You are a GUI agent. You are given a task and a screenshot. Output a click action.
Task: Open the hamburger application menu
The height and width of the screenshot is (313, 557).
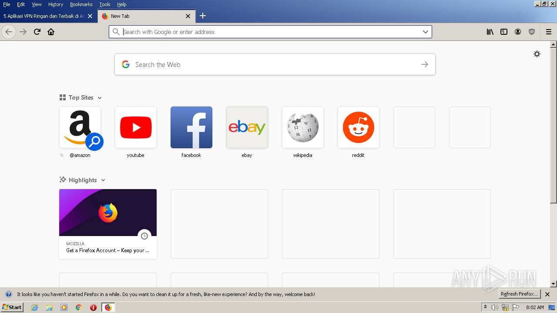[x=549, y=32]
